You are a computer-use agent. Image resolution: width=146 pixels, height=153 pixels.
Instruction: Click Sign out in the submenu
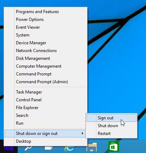tap(111, 118)
